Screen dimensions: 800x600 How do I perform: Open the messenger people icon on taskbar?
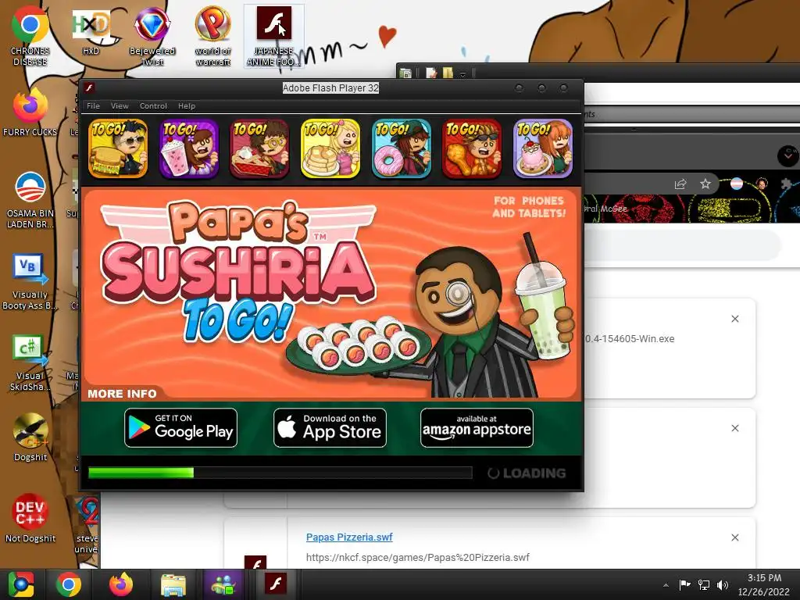[x=223, y=584]
